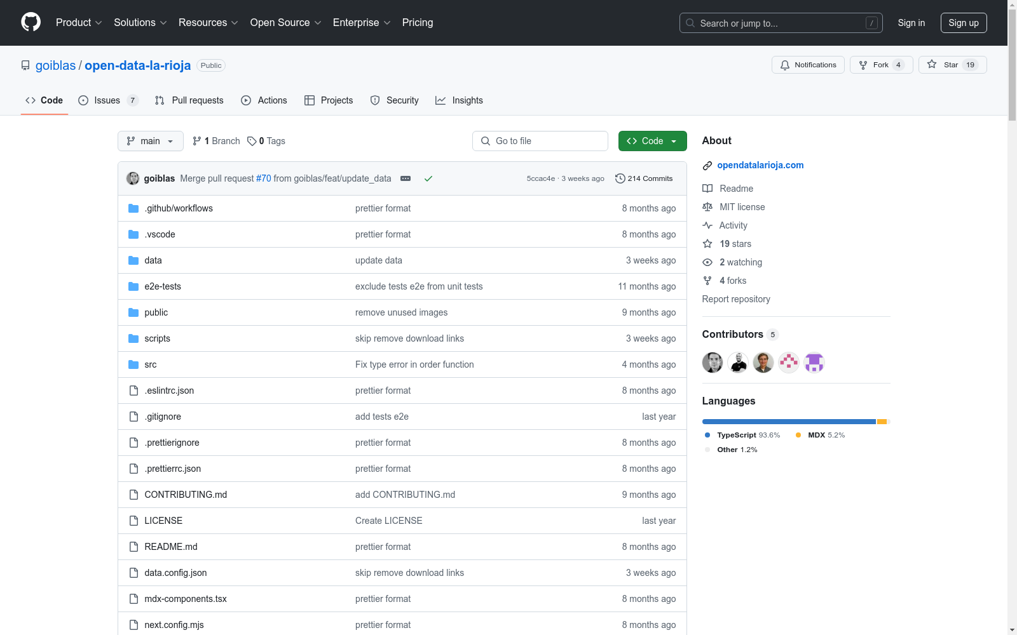
Task: Click the scripts folder icon
Action: [x=133, y=338]
